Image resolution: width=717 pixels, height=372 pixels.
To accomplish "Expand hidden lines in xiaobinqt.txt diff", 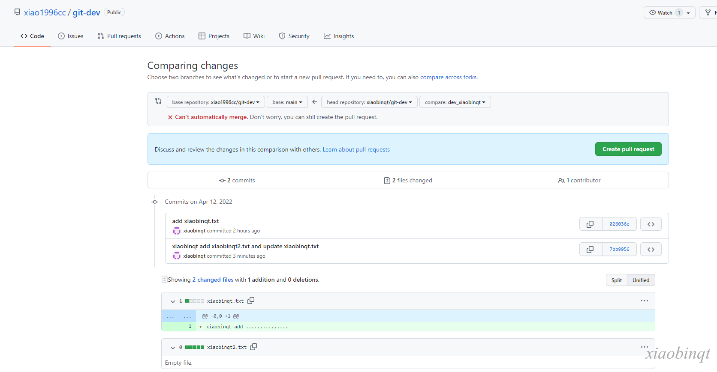I will coord(179,316).
